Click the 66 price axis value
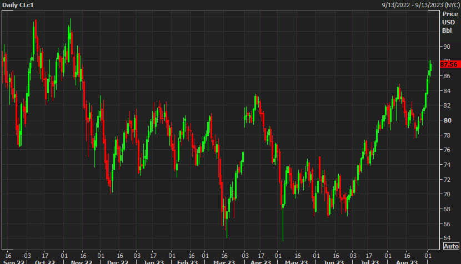The width and height of the screenshot is (461, 264). coord(447,224)
